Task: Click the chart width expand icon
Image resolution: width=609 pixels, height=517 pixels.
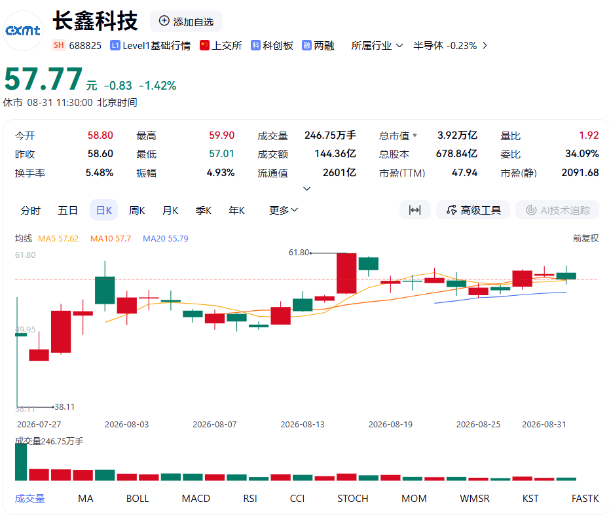Action: tap(415, 210)
